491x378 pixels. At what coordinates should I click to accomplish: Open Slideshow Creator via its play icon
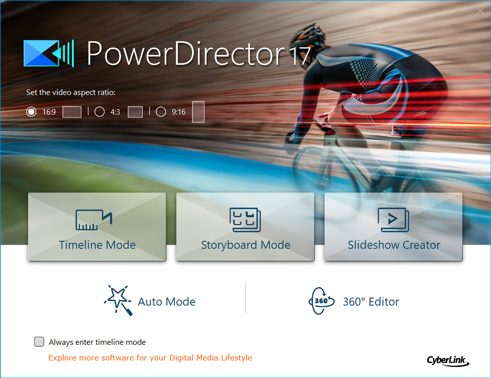point(393,220)
